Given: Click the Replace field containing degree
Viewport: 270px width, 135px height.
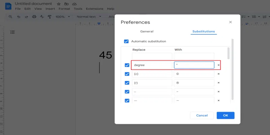Looking at the screenshot, I should coord(152,65).
